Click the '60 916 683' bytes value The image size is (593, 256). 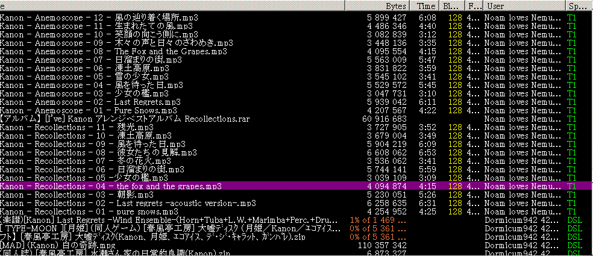click(x=384, y=119)
